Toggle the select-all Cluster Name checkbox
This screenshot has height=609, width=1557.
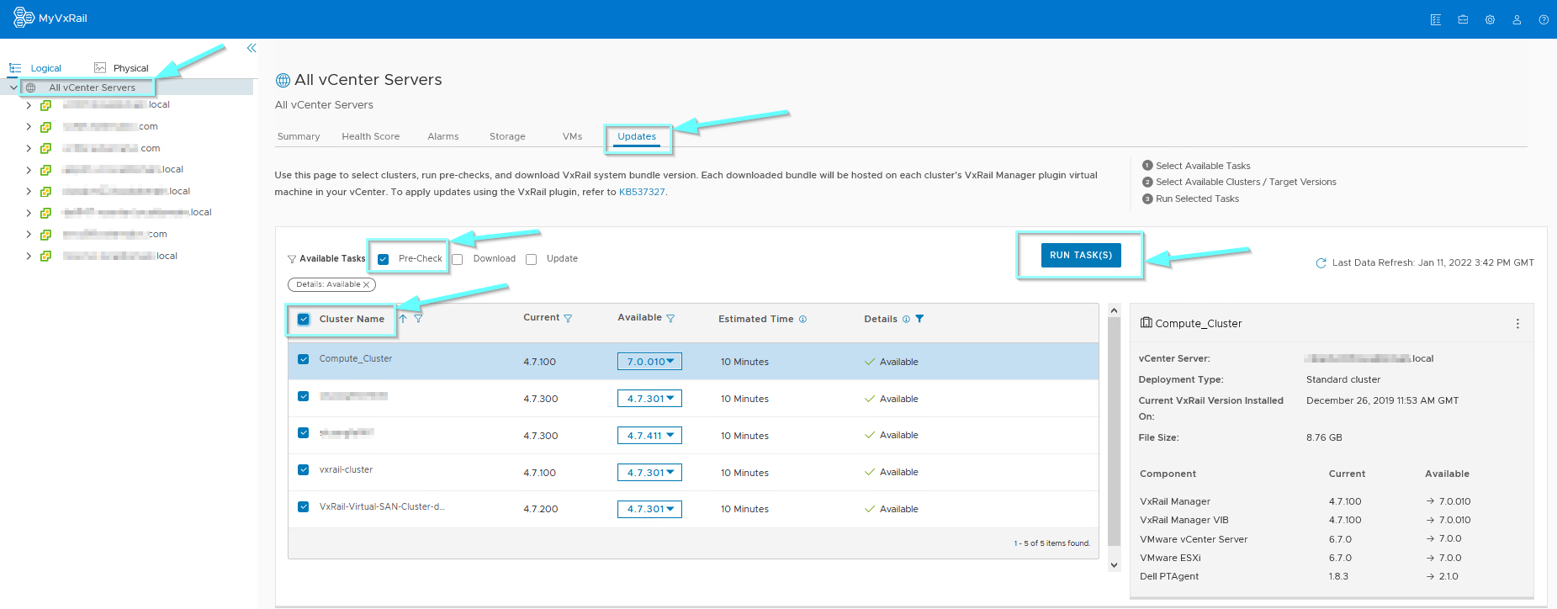point(304,320)
